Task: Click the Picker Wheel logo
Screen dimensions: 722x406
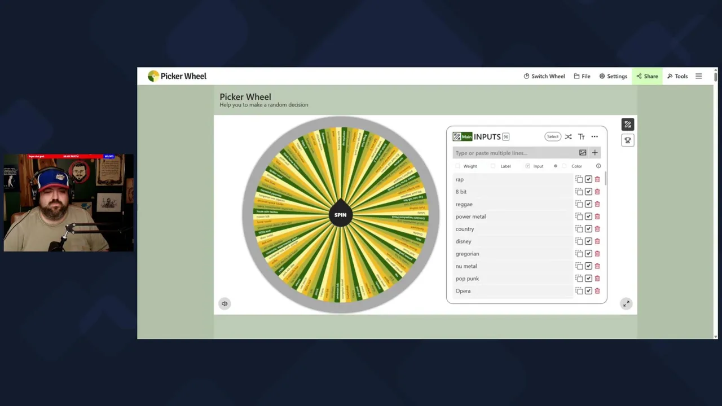Action: (177, 76)
